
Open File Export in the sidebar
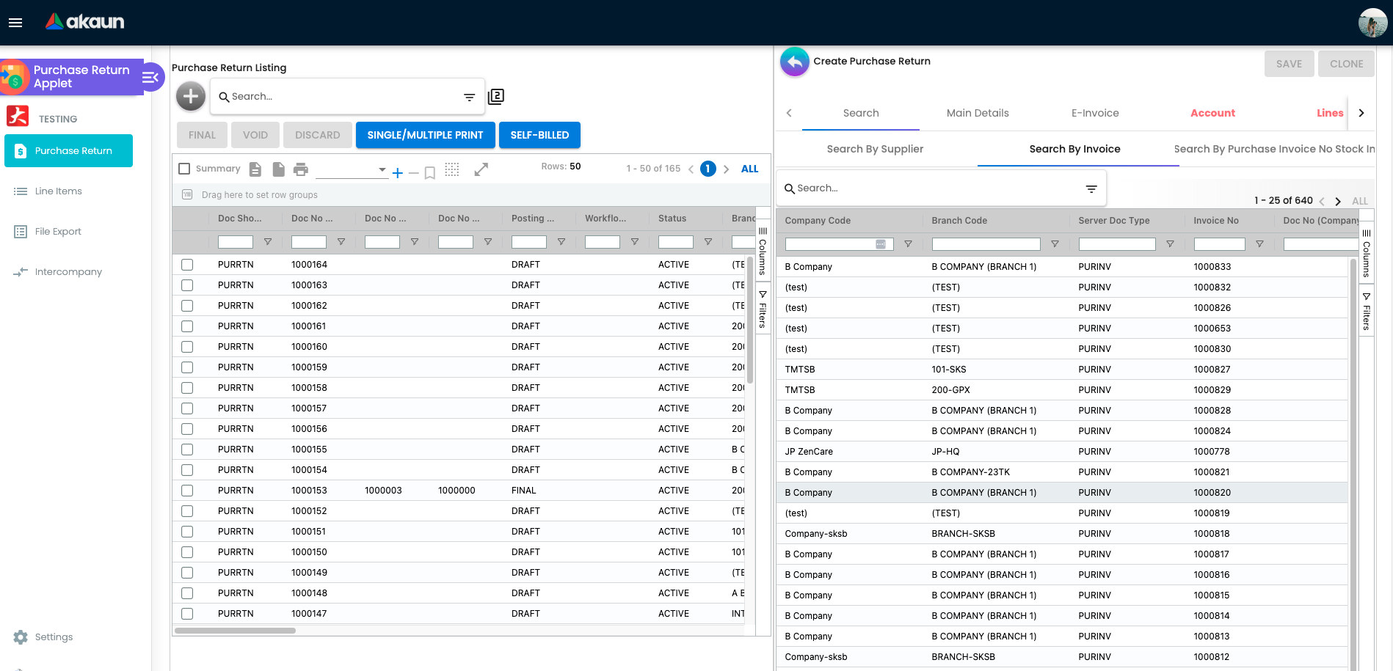click(48, 232)
